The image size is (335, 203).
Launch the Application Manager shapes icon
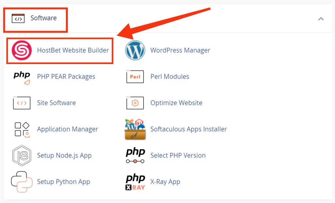point(22,130)
